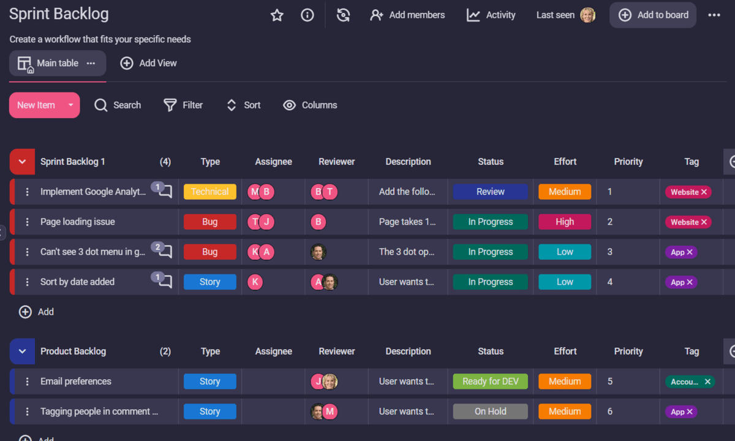
Task: Open the board info icon
Action: 307,15
